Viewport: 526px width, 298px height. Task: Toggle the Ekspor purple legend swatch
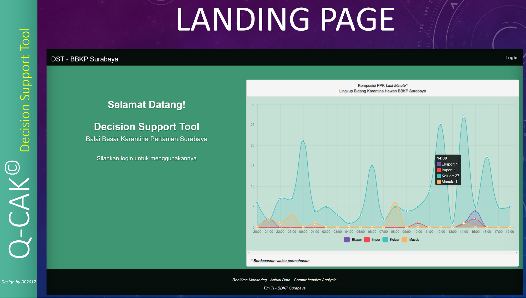click(347, 240)
